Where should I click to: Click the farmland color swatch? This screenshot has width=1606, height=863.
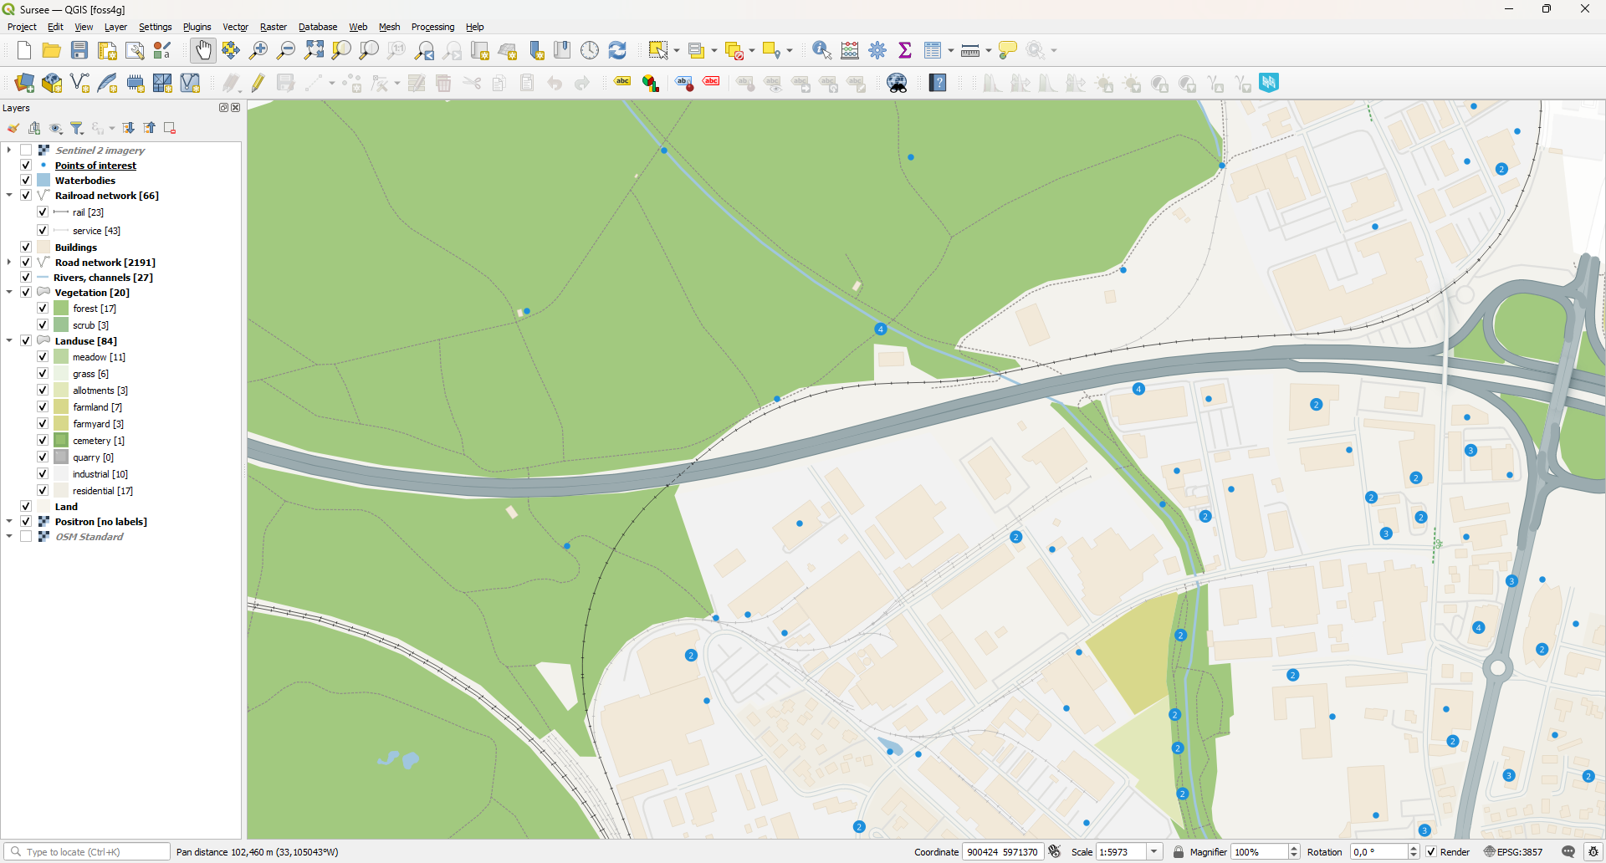coord(61,407)
